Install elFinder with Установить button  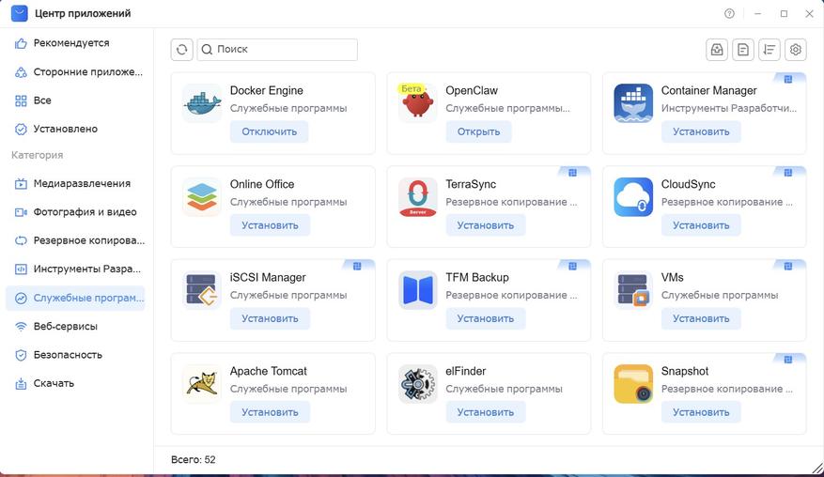(486, 412)
